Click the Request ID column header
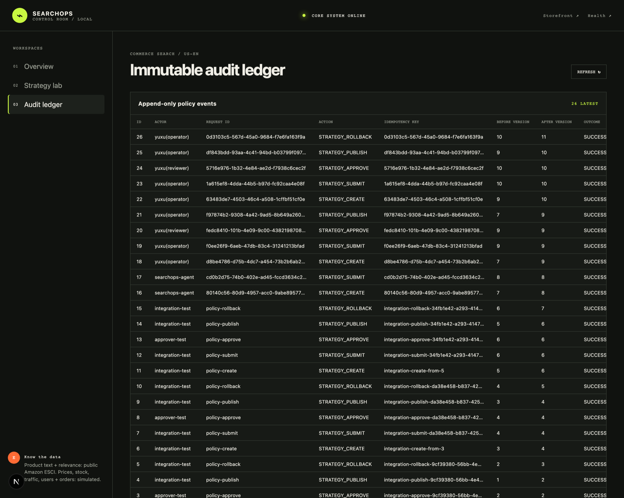 click(218, 122)
